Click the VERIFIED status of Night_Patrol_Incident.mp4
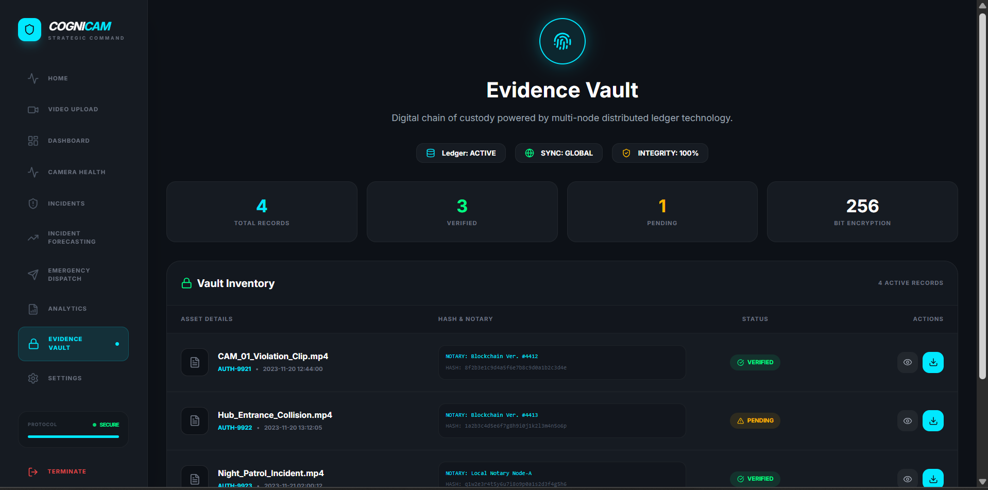Viewport: 988px width, 490px height. pos(755,479)
